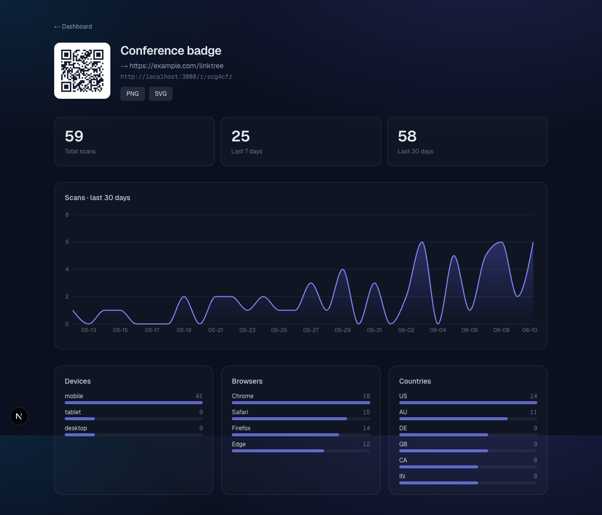Click the Firefox label

click(x=241, y=428)
